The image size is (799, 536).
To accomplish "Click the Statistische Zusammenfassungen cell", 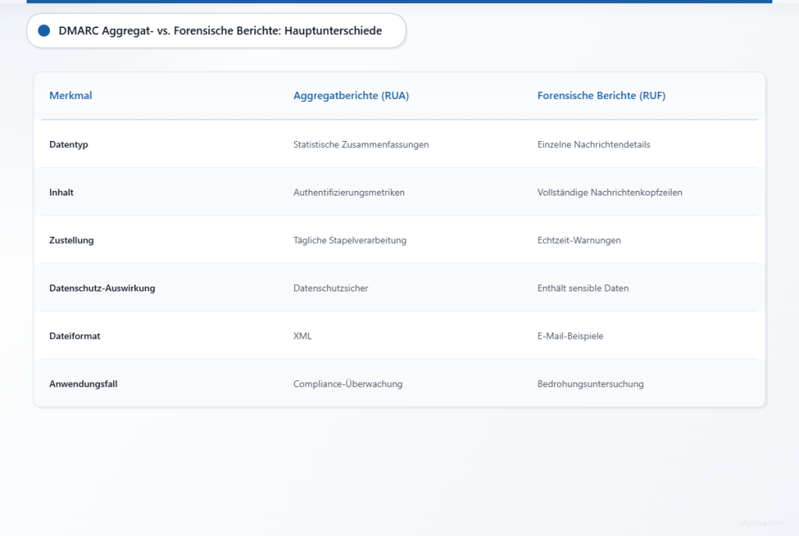I will pyautogui.click(x=360, y=144).
